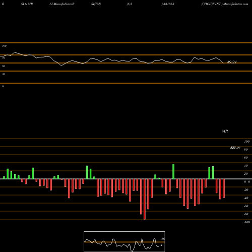Click the RSI axis label 70
The width and height of the screenshot is (252, 252).
pyautogui.click(x=4, y=58)
